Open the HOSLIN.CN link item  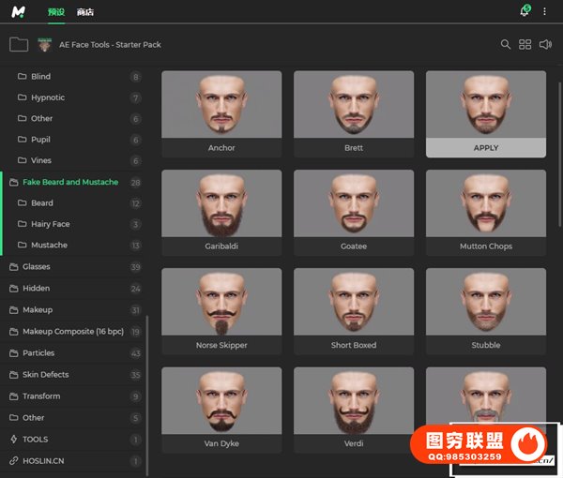[43, 461]
